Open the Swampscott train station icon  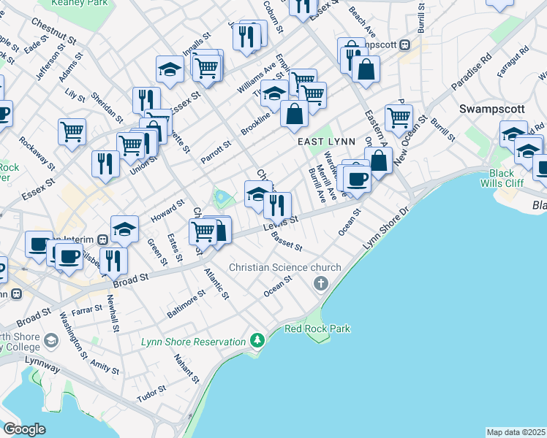coord(404,45)
